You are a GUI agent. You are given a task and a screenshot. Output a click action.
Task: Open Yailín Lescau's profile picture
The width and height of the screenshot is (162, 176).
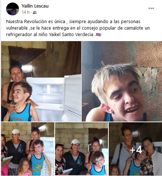click(13, 9)
